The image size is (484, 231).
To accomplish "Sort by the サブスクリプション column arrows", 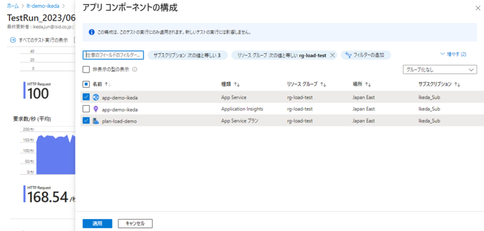I will tap(457, 84).
